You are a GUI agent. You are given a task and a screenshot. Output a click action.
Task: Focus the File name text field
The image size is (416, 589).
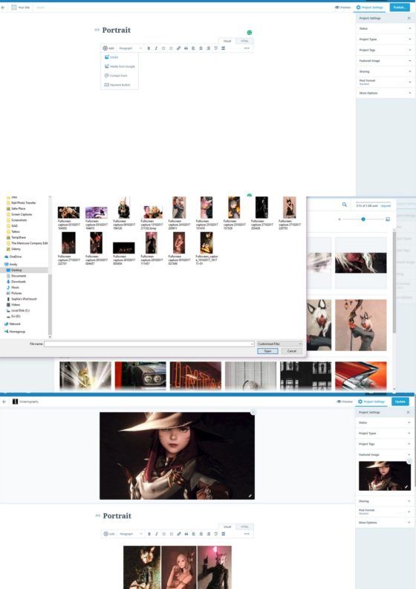pyautogui.click(x=149, y=344)
